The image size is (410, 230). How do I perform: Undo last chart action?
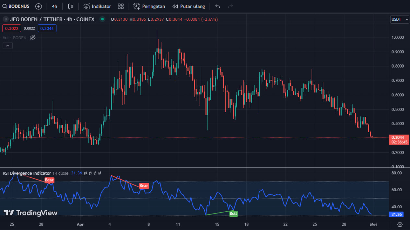tap(217, 6)
